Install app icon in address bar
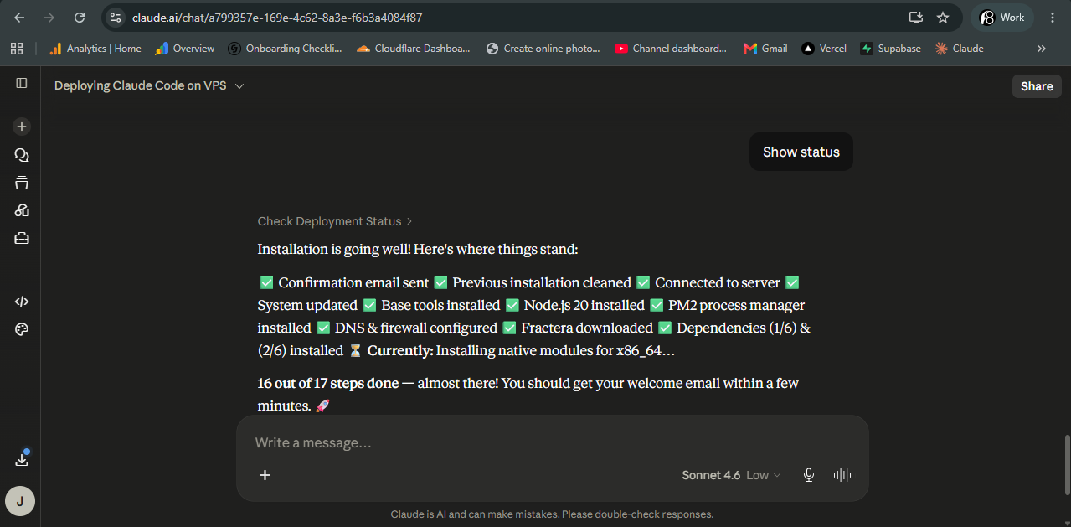Image resolution: width=1071 pixels, height=527 pixels. click(x=915, y=18)
